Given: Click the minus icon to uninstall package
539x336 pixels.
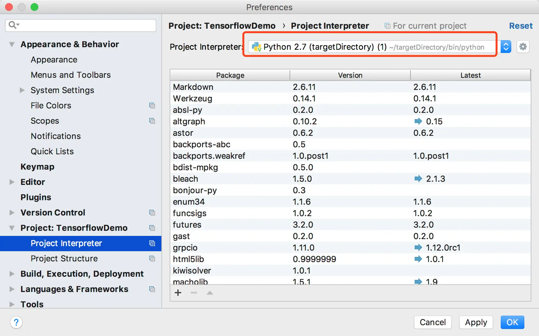Looking at the screenshot, I should coord(194,293).
